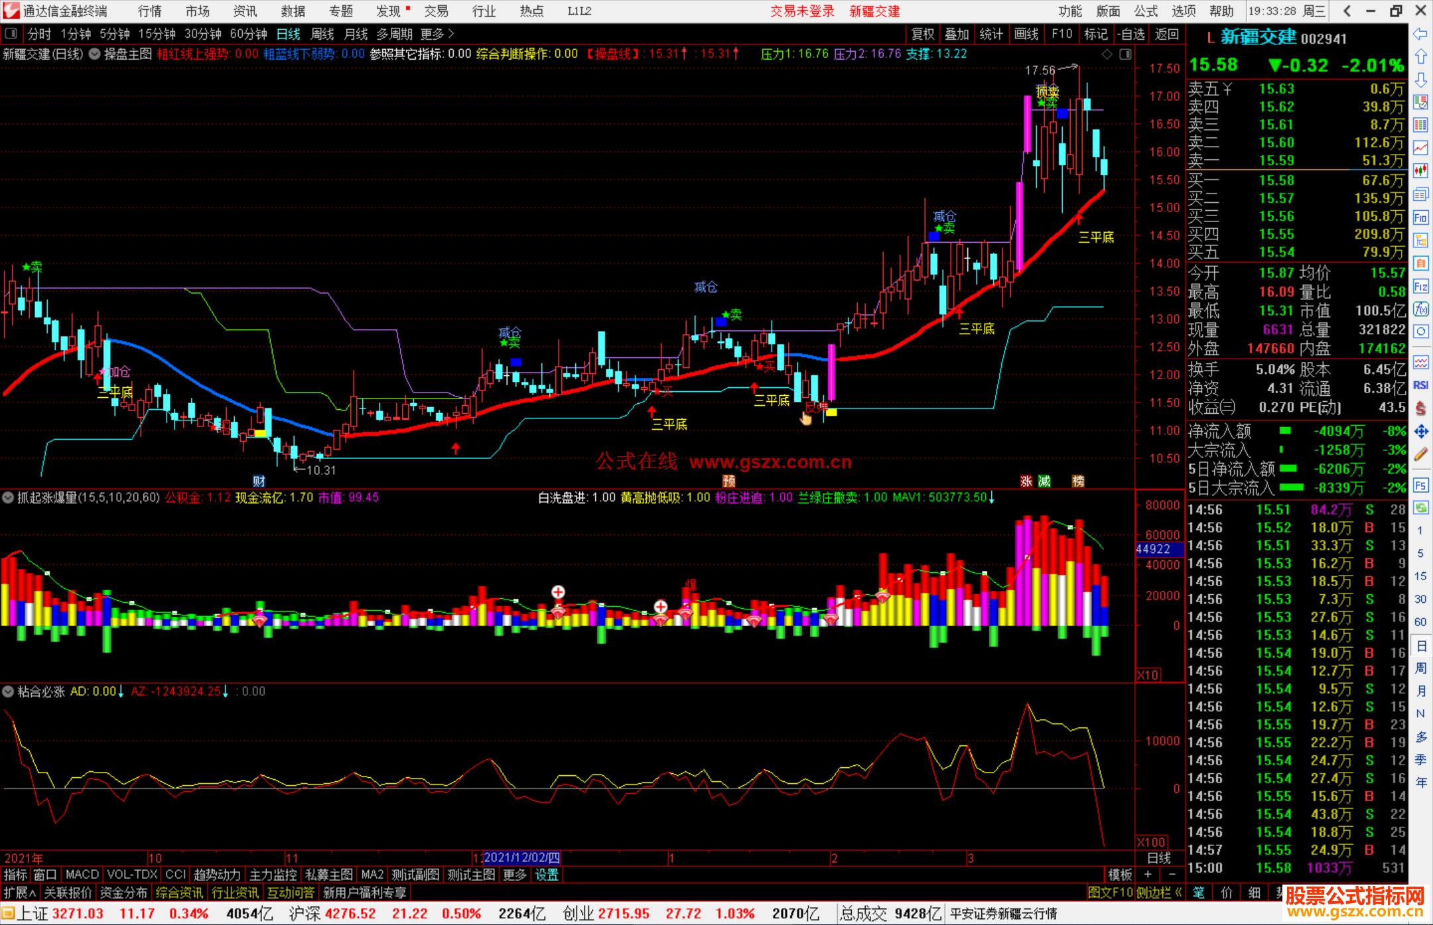Click the checklist table sidebar icon
Screen dimensions: 1433x925
[1420, 102]
